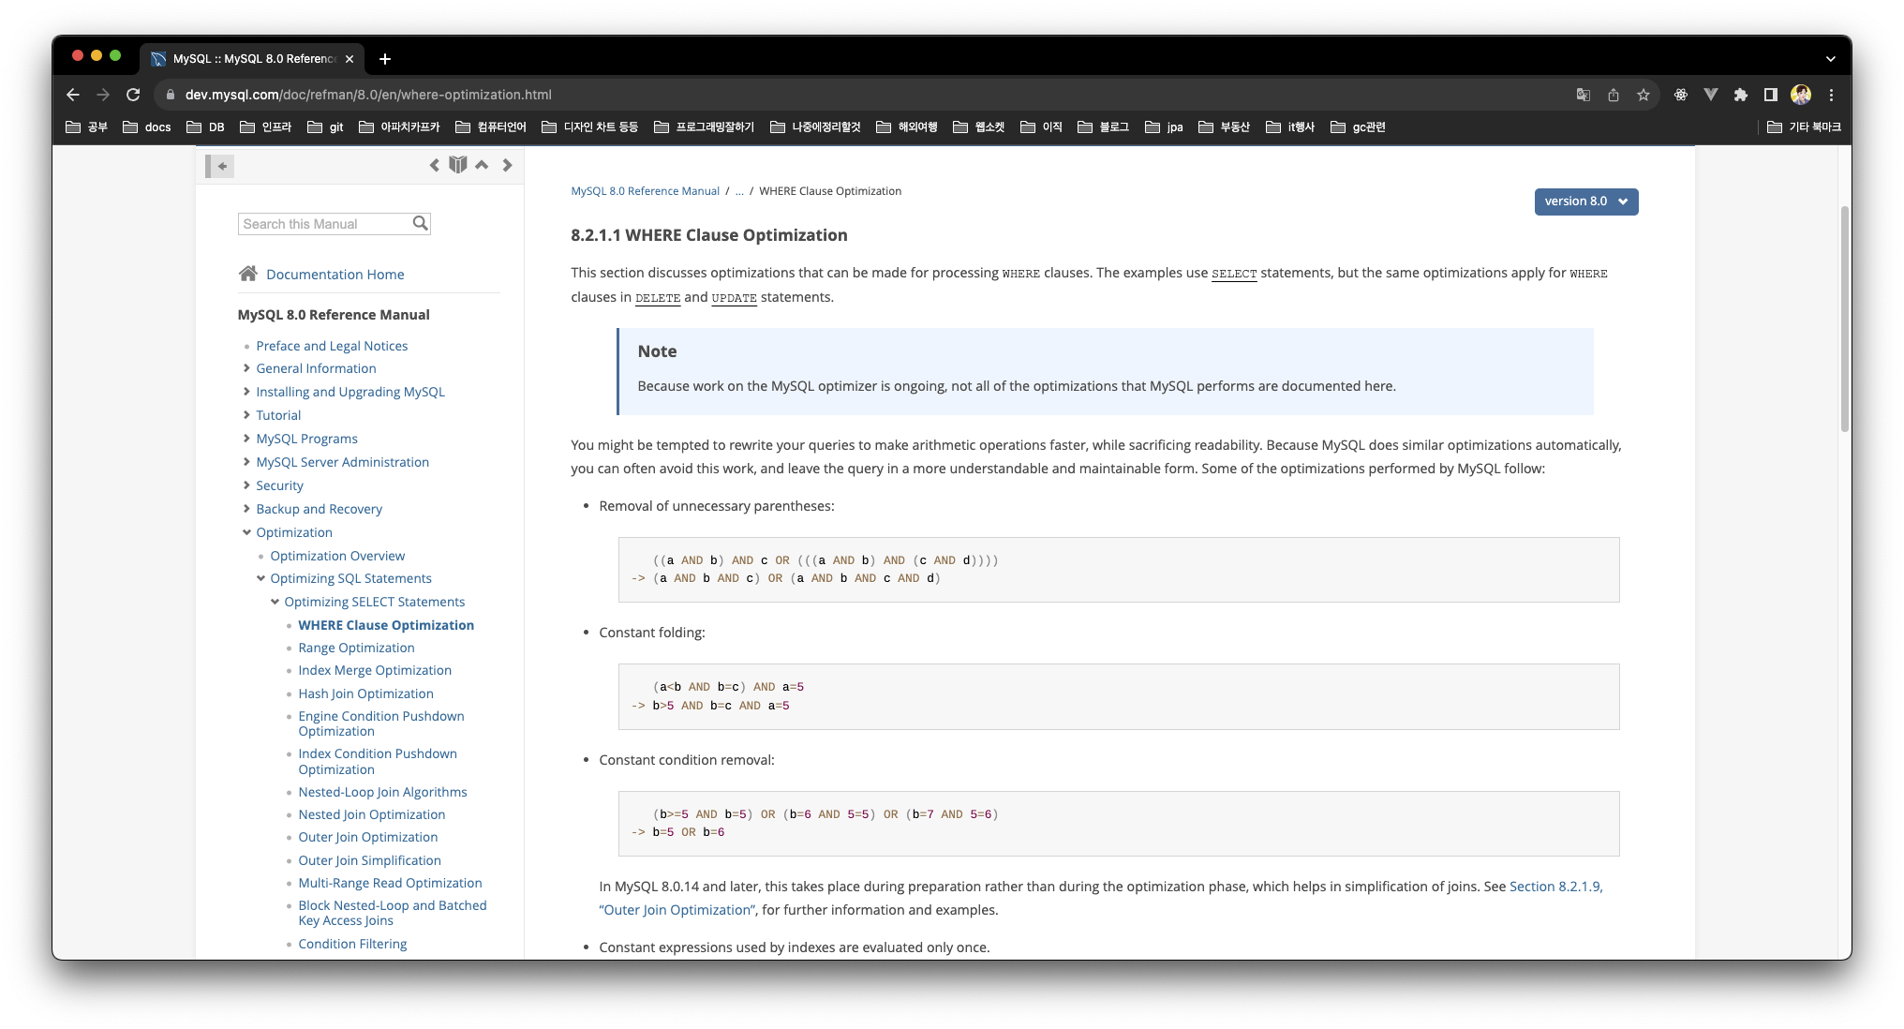Open a new browser tab
This screenshot has height=1029, width=1904.
click(x=384, y=59)
